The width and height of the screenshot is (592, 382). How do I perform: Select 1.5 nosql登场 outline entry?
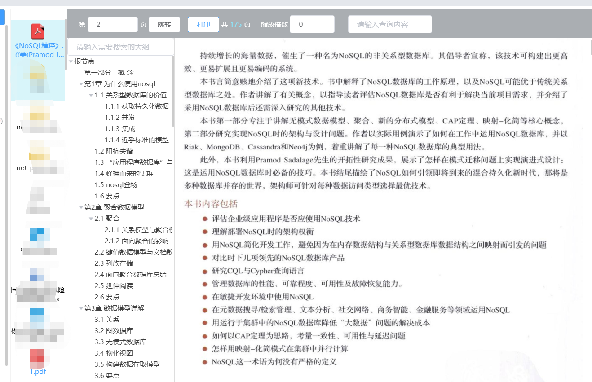click(116, 184)
